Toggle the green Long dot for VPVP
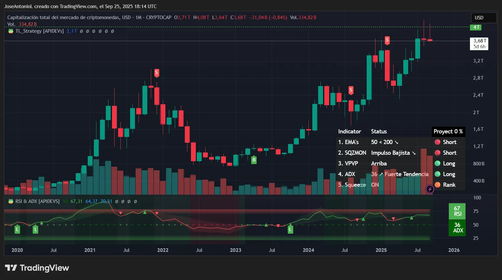This screenshot has height=280, width=502. 438,163
